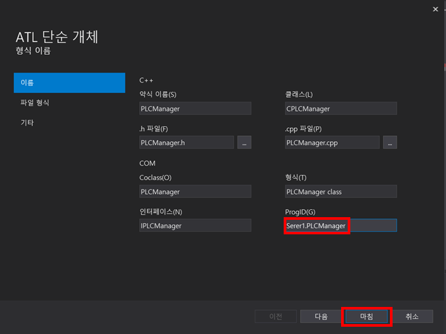Click the 형식(T) label
Screen dimensions: 446x334
point(296,178)
